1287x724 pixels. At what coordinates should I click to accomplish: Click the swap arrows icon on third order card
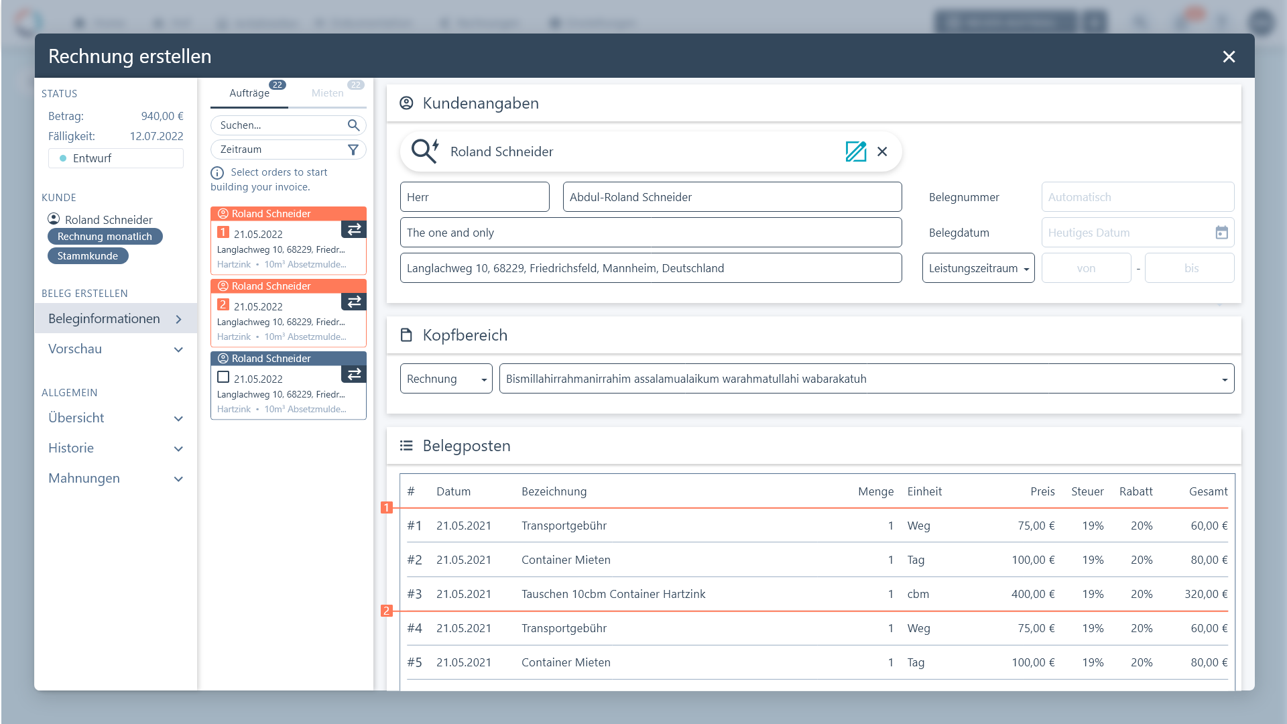354,374
